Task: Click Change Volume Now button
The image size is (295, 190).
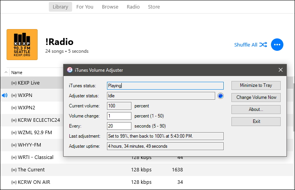Action: [x=256, y=97]
